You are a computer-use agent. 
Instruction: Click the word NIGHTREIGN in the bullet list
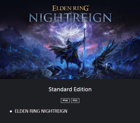point(54,111)
